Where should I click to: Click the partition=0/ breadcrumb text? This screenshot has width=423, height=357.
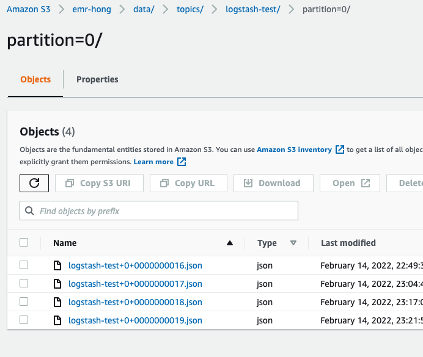point(326,9)
